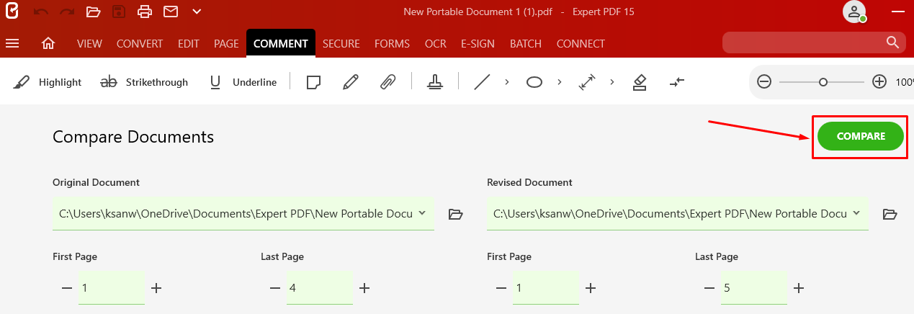Browse for the Original Document file
The width and height of the screenshot is (914, 314).
pos(455,214)
